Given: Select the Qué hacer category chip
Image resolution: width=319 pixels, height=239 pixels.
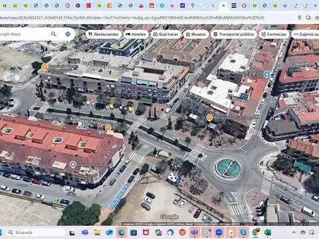Looking at the screenshot, I should pos(165,35).
